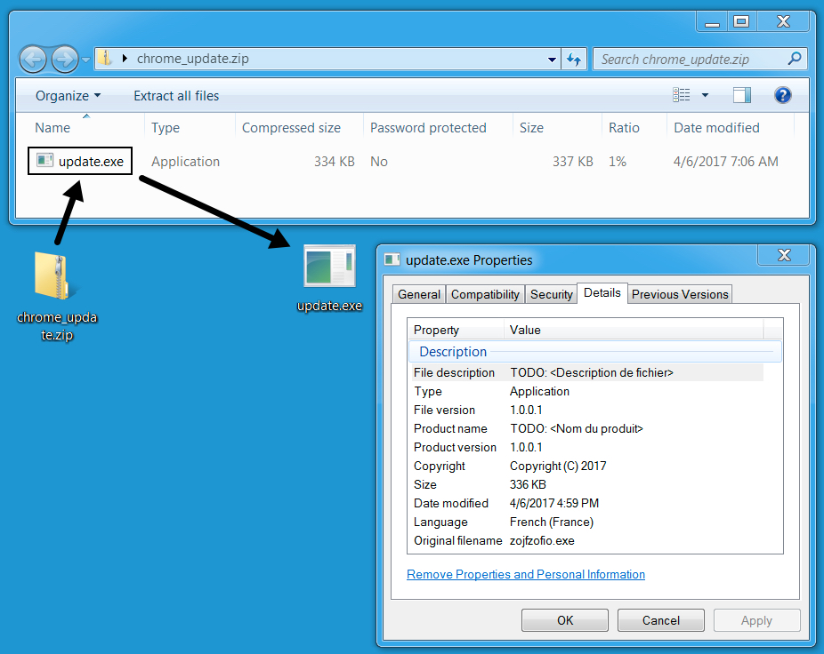This screenshot has width=824, height=654.
Task: Click the Value column header
Action: coord(634,330)
